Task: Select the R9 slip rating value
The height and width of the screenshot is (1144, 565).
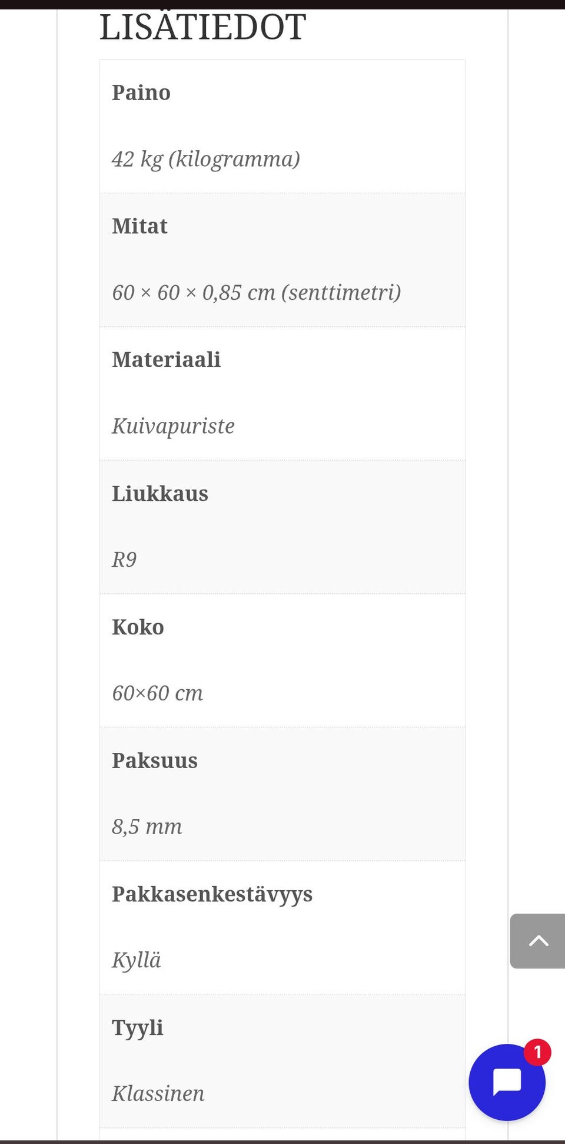Action: tap(124, 560)
